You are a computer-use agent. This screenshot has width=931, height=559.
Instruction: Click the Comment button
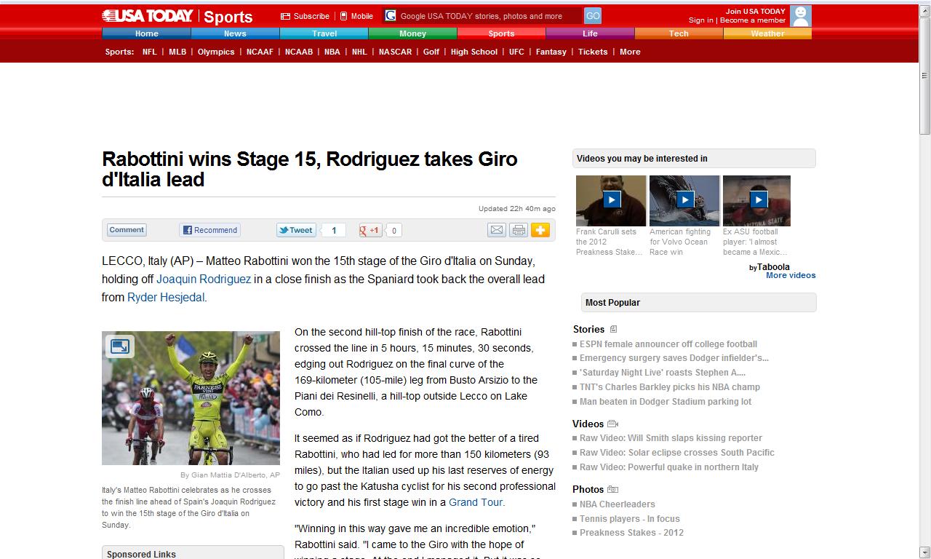tap(127, 230)
